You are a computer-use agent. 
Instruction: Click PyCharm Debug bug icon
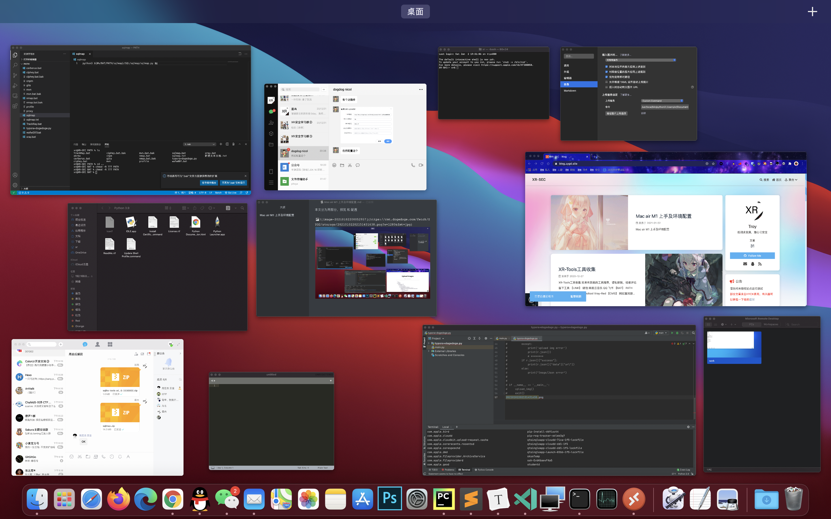pos(677,333)
